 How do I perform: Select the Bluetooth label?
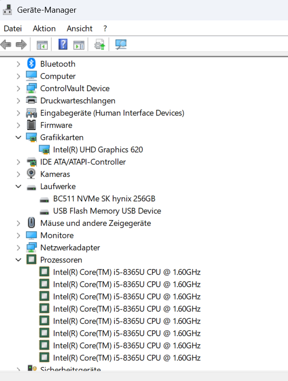coord(58,64)
